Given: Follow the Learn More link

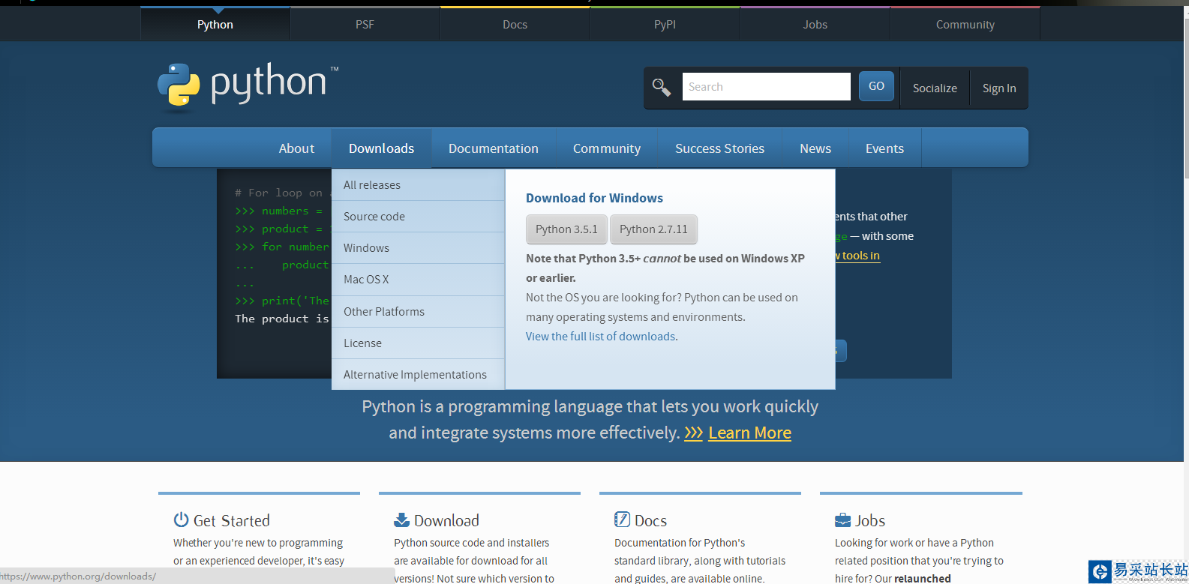Looking at the screenshot, I should (x=749, y=433).
